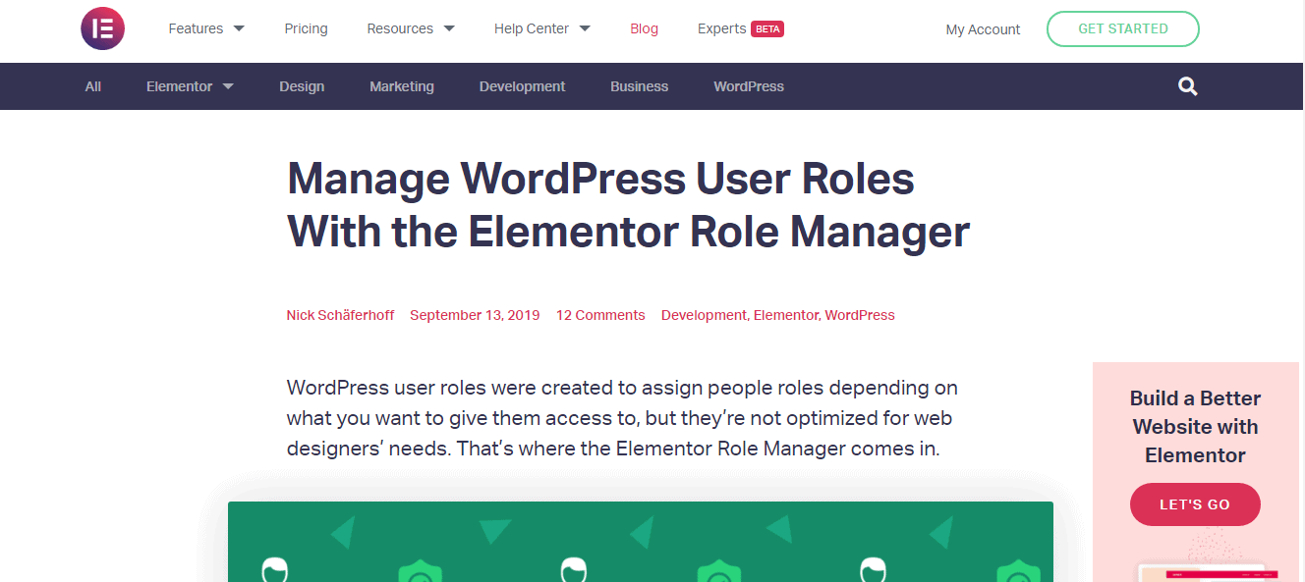Viewport: 1305px width, 582px height.
Task: Select the Business blog category
Action: tap(639, 86)
